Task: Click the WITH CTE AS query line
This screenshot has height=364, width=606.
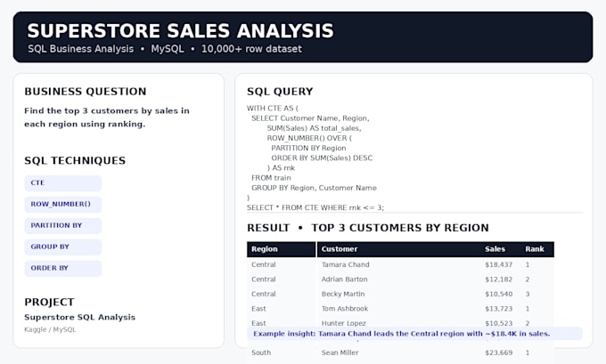Action: tap(273, 109)
